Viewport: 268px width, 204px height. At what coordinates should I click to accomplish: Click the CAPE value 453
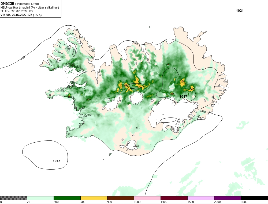coord(73,65)
